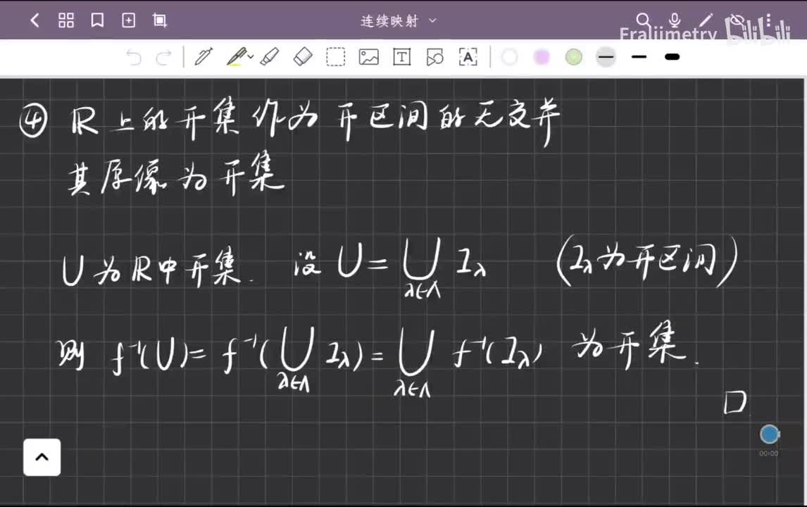Choose the green pen color
This screenshot has height=507, width=807.
pyautogui.click(x=574, y=57)
